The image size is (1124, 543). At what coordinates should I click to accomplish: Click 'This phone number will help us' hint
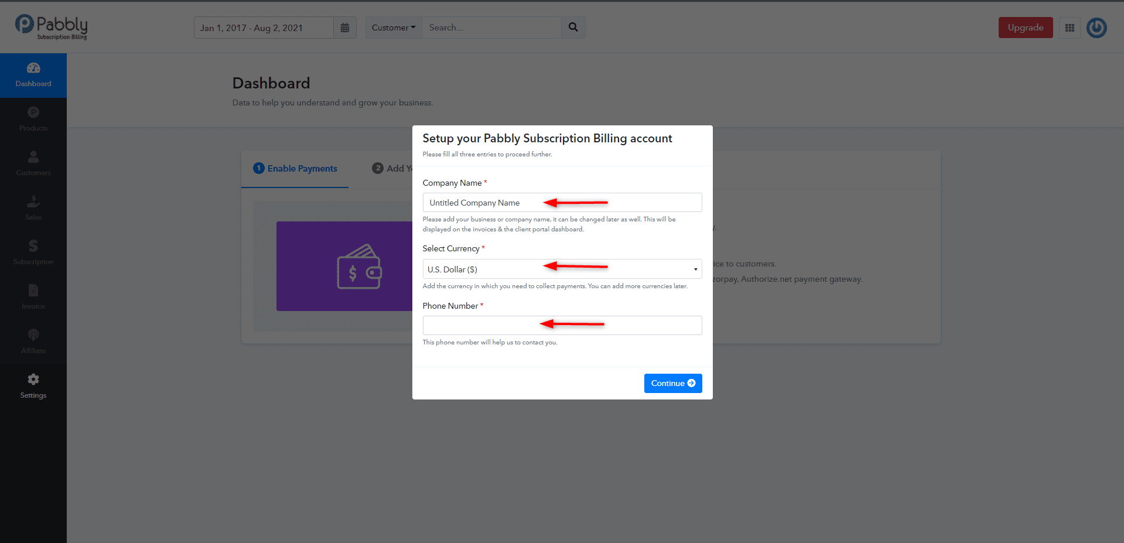pos(490,342)
